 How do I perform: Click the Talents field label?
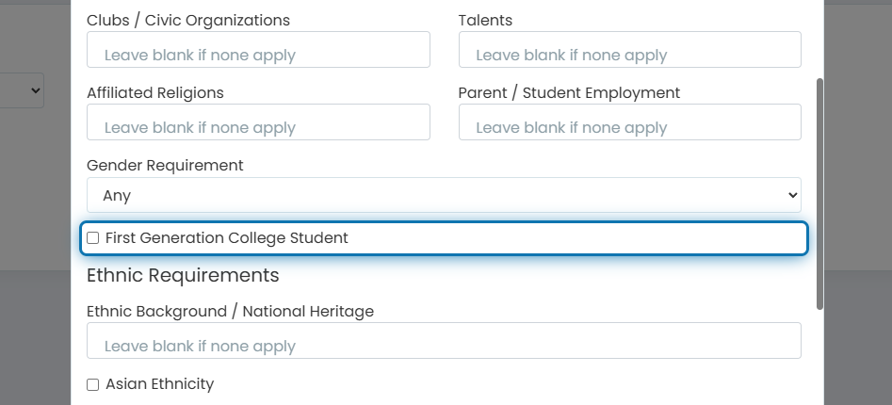(x=485, y=21)
